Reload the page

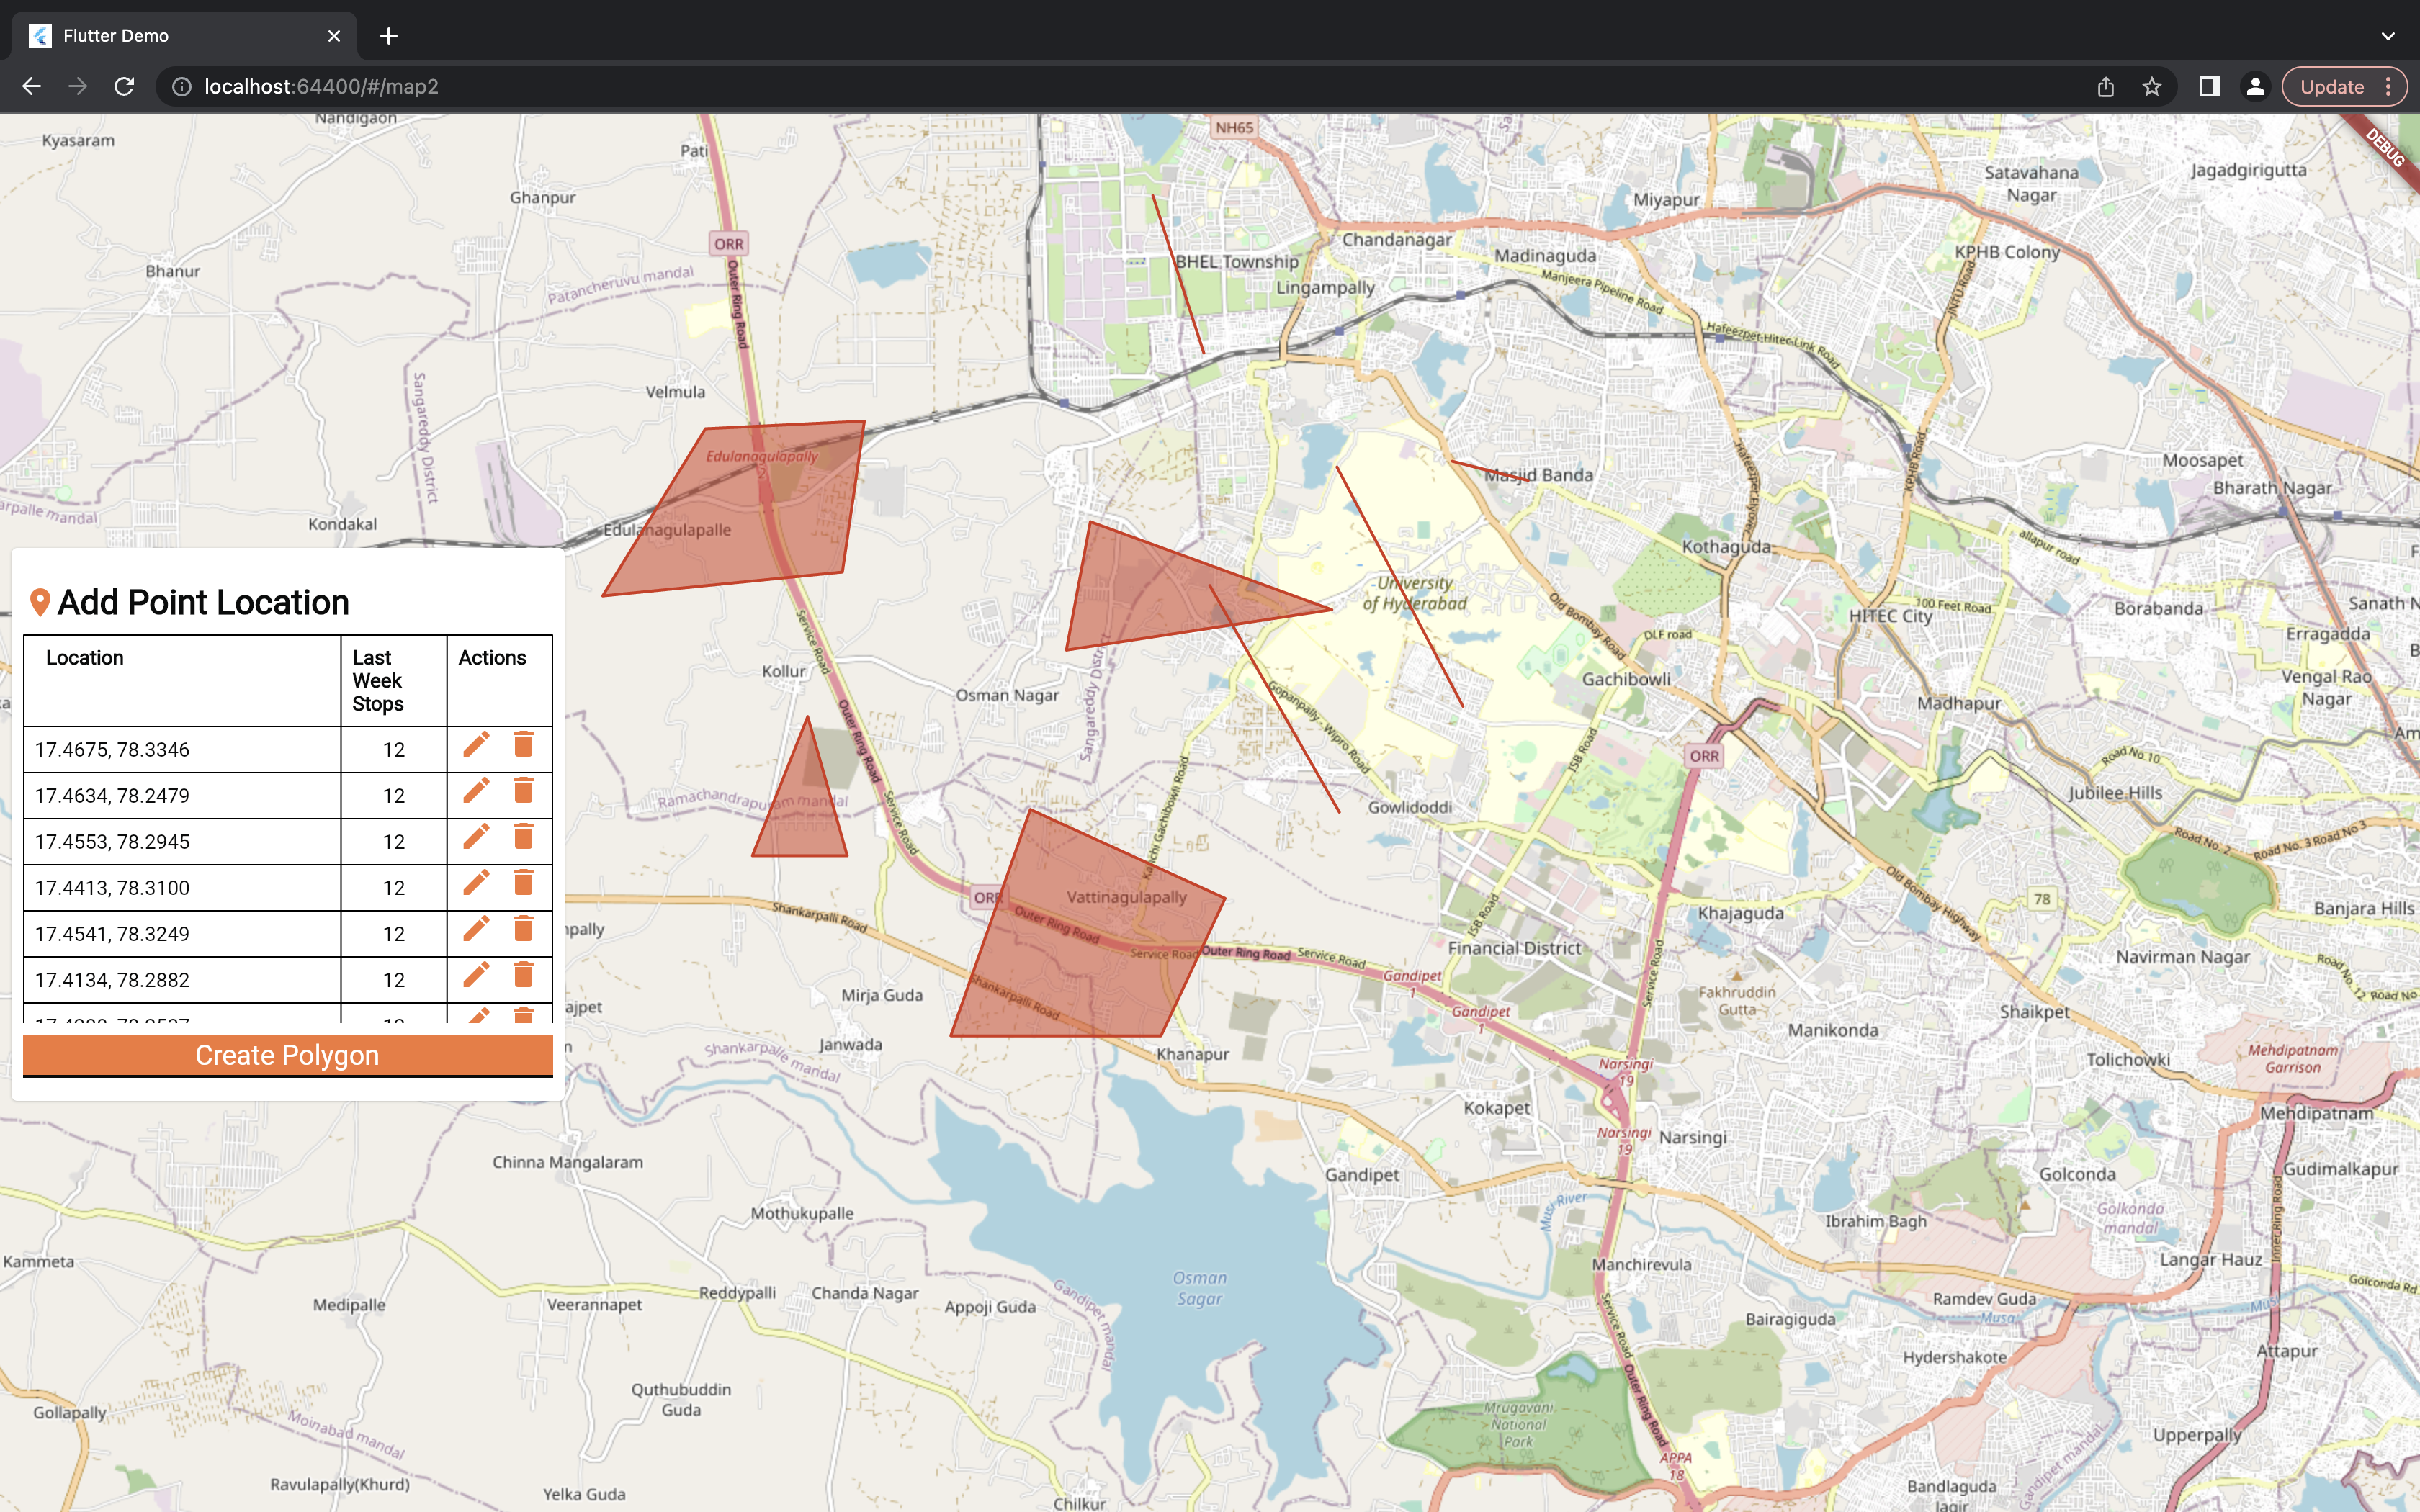point(124,87)
